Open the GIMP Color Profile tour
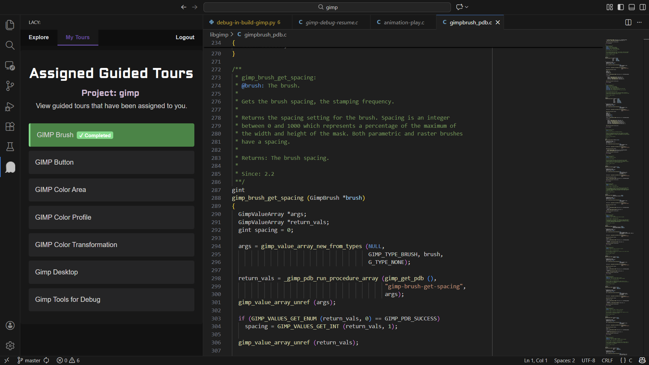Screen dimensions: 649x365 [112, 217]
